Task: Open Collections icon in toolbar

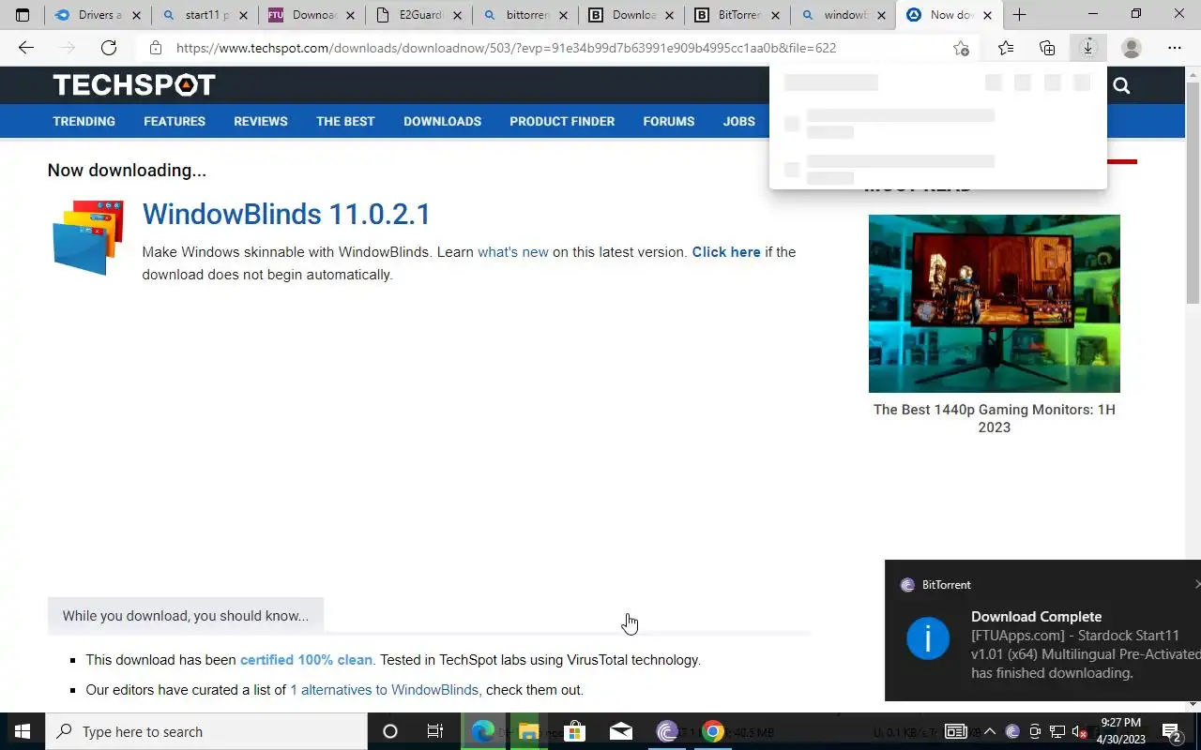Action: tap(1047, 48)
